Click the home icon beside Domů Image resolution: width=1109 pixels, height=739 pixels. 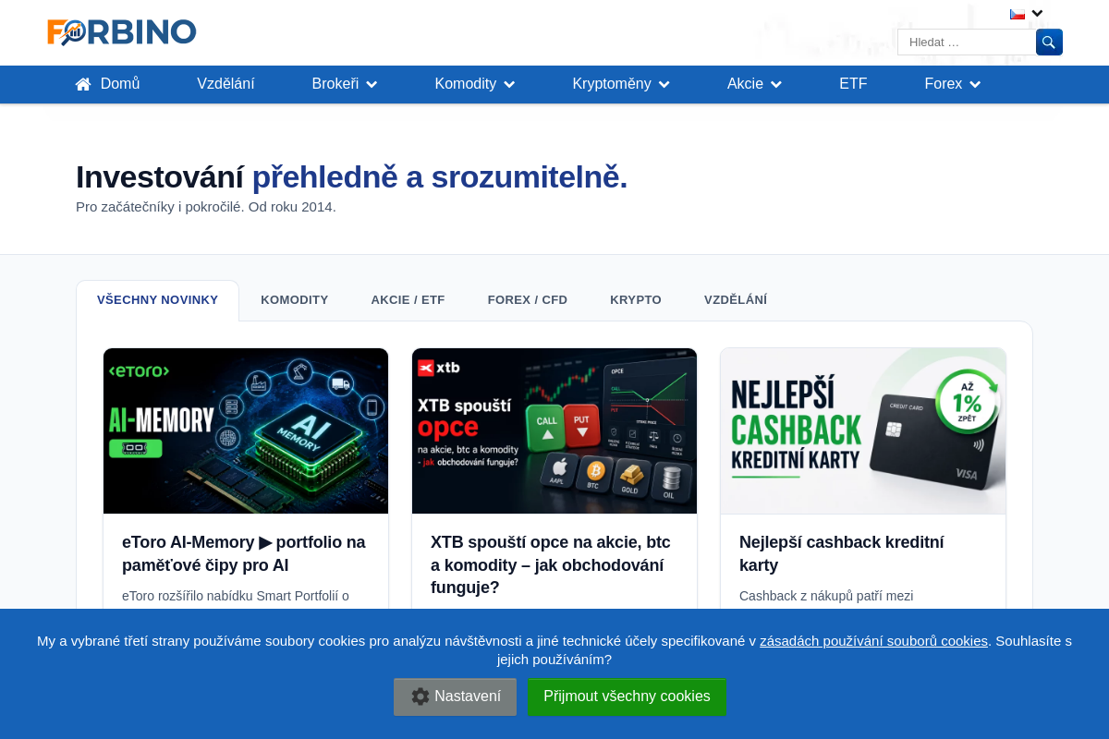click(83, 84)
